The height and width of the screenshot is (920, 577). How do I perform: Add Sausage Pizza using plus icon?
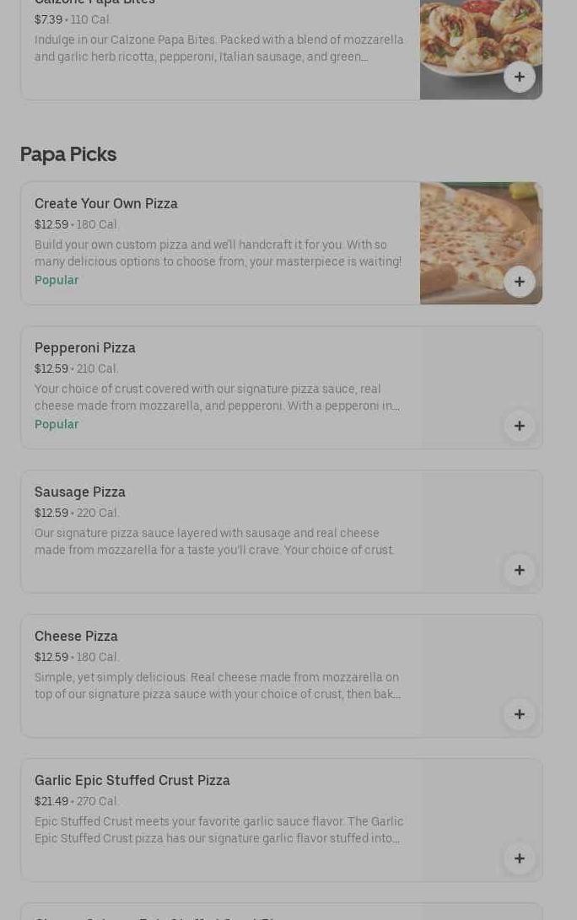tap(519, 570)
